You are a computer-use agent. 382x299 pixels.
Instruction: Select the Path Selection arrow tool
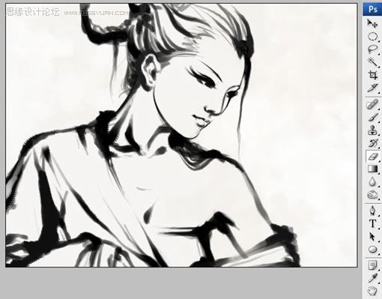coord(372,236)
